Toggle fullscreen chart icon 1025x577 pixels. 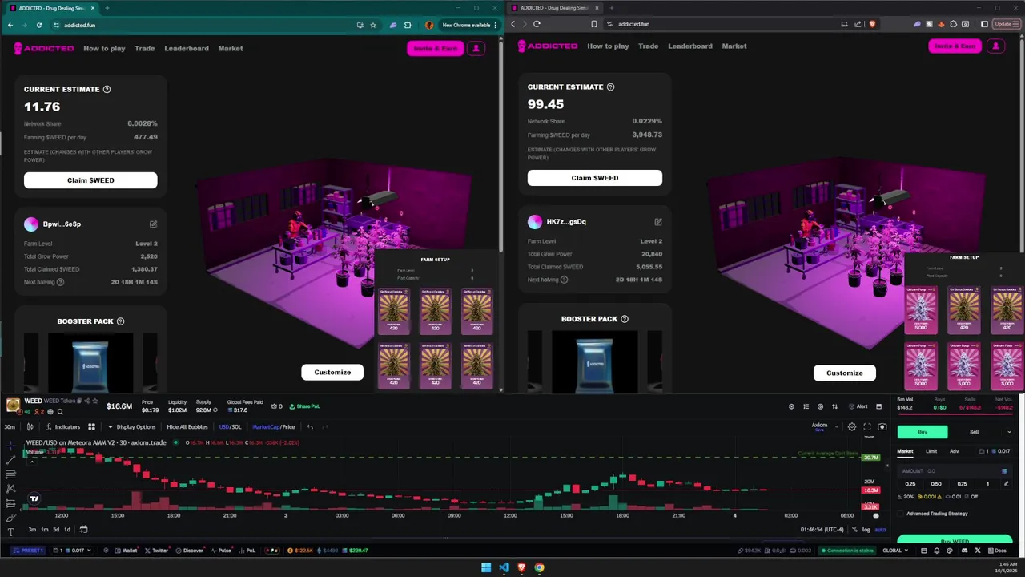click(x=867, y=427)
